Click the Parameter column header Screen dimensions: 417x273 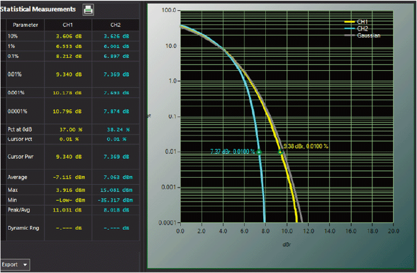point(25,25)
